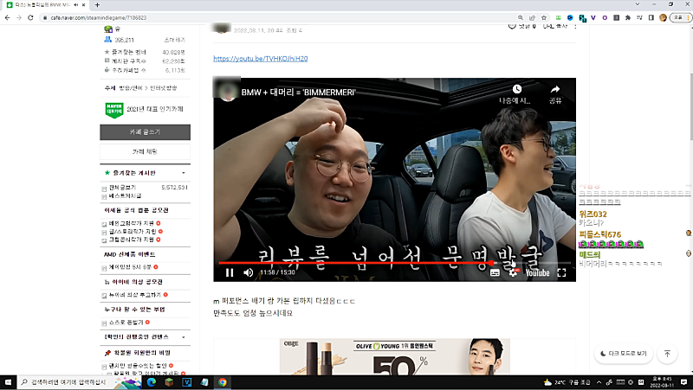
Task: Click the address bar showing cafe.naver.com
Action: [x=278, y=17]
